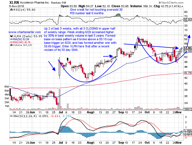Image resolution: width=192 pixels, height=145 pixels.
Task: Click the 'Up 2 of last 3 weeks' annotation
Action: 80,39
